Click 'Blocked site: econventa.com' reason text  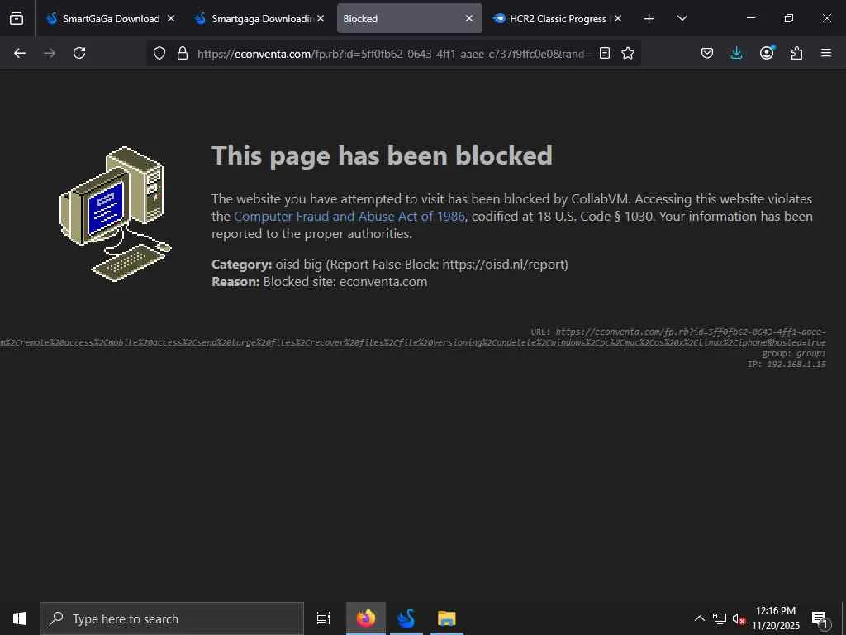pos(345,282)
